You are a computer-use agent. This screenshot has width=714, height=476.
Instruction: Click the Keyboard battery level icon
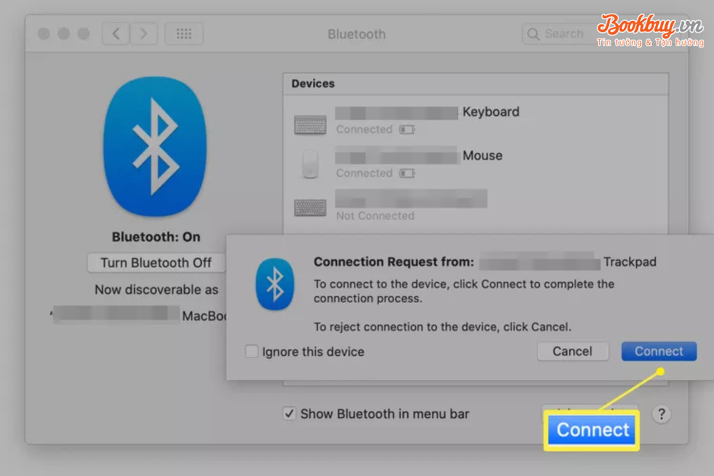407,129
